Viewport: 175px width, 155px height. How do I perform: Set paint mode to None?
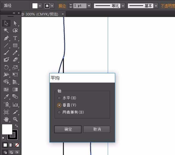pos(17,145)
